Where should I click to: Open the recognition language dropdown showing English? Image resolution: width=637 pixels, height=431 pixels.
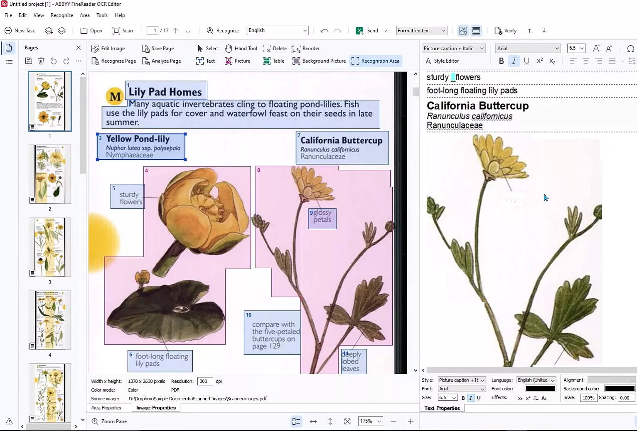click(278, 30)
